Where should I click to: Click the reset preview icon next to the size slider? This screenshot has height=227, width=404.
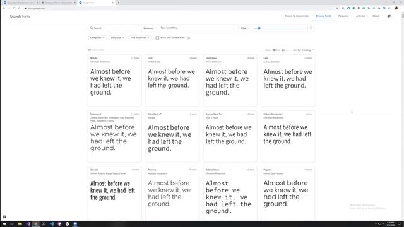click(x=311, y=28)
